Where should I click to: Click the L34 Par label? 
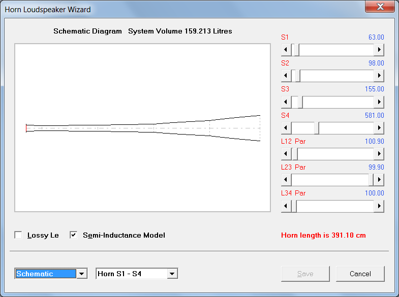(293, 193)
